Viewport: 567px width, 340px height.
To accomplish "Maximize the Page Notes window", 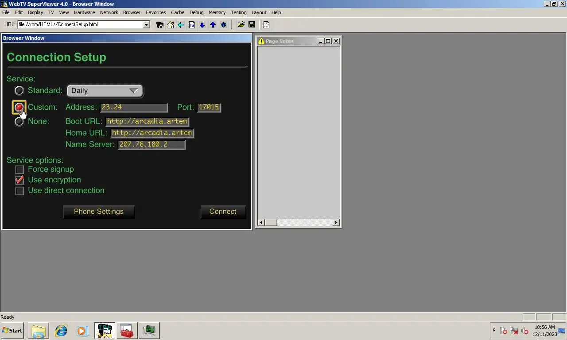I will click(328, 41).
